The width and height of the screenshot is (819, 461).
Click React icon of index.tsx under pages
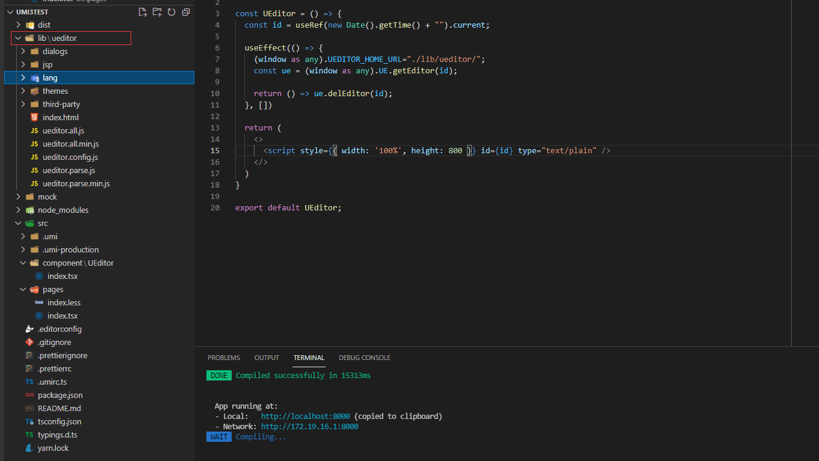(x=39, y=316)
